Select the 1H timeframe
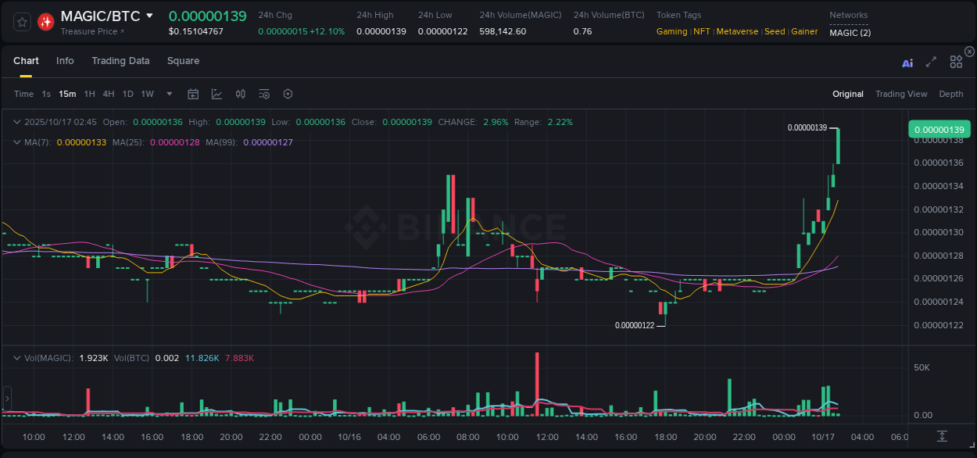Viewport: 977px width, 458px height. pyautogui.click(x=89, y=94)
